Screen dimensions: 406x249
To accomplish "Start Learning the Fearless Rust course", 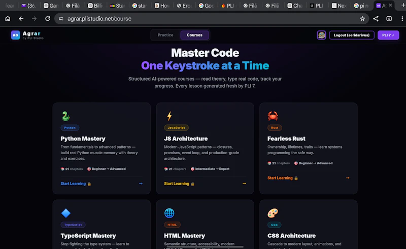I will 280,178.
